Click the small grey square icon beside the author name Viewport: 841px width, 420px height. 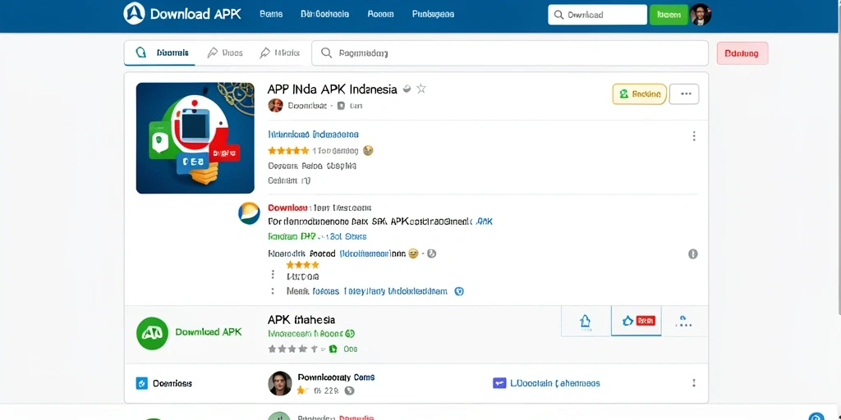coord(341,106)
